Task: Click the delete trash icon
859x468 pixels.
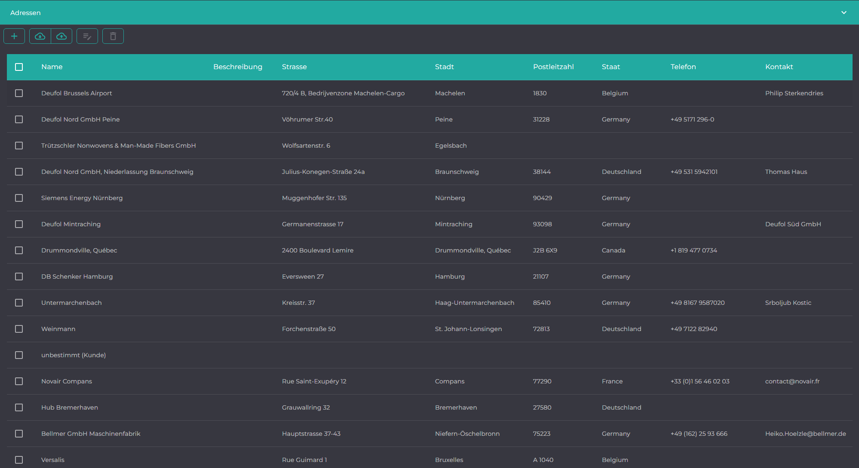Action: click(x=113, y=36)
